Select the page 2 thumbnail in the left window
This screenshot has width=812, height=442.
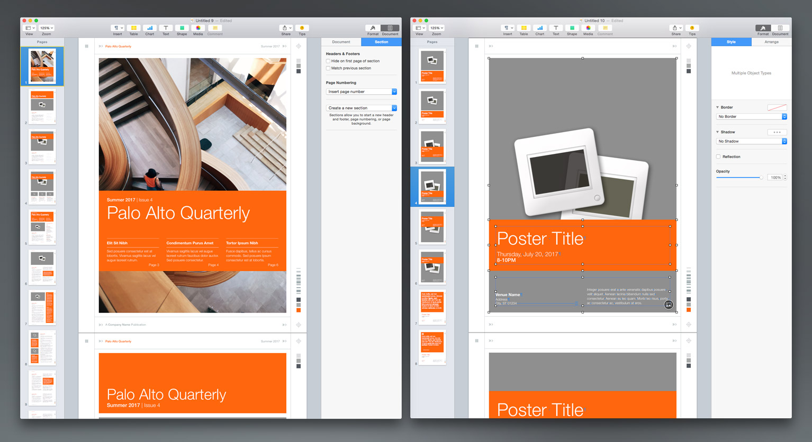click(x=42, y=106)
